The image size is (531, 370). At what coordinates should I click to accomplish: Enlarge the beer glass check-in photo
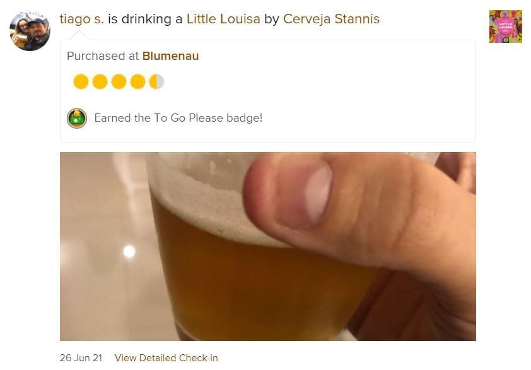pyautogui.click(x=268, y=246)
